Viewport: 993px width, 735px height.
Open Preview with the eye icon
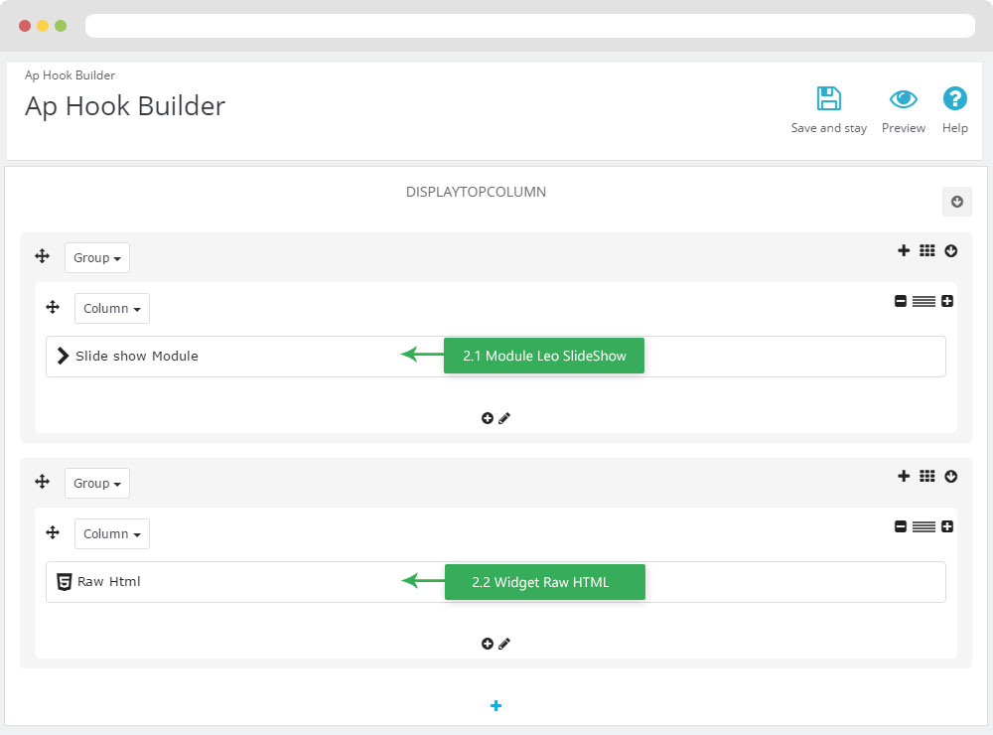coord(903,99)
